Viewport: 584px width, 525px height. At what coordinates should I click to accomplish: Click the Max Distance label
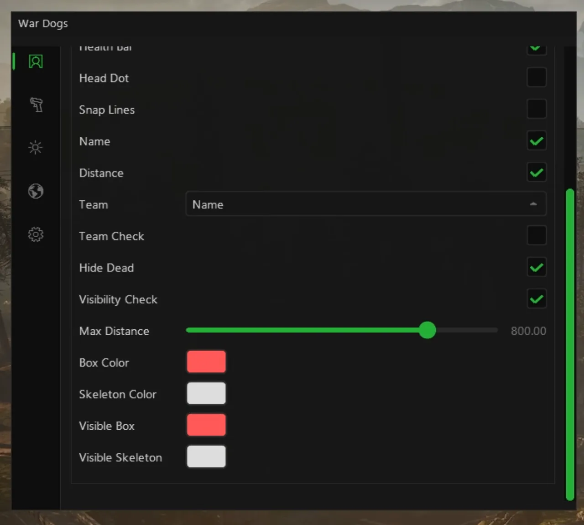(x=114, y=331)
